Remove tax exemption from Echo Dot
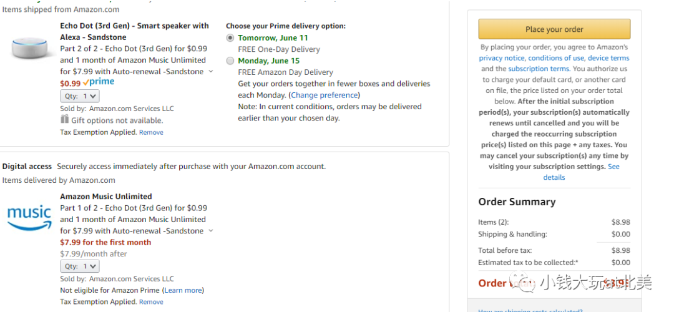Viewport: 674px width, 312px height. [151, 132]
